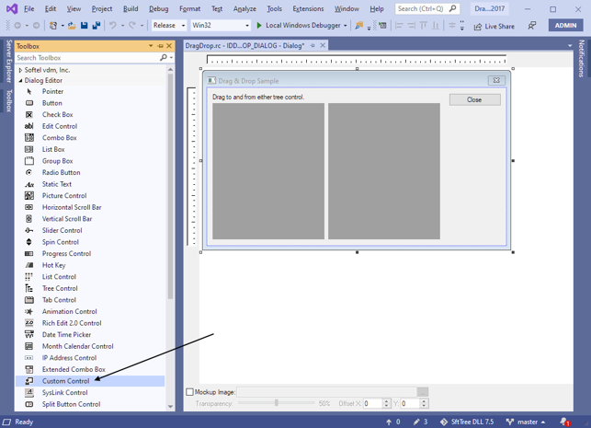Open the document tab list dropdown
Screen dimensions: 591x428
pos(570,46)
